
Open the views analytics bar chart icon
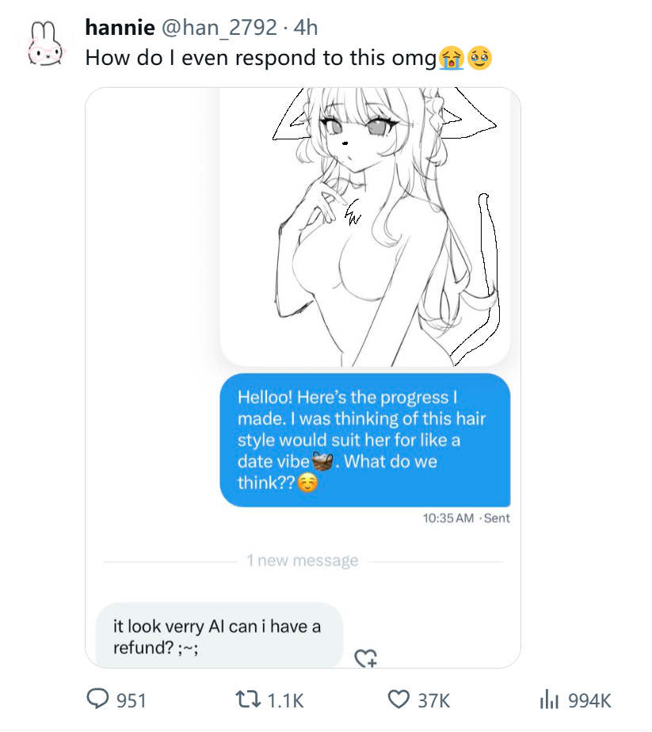pyautogui.click(x=549, y=700)
